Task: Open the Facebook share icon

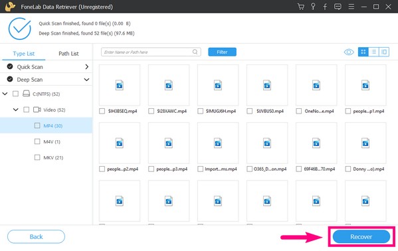Action: click(x=325, y=7)
